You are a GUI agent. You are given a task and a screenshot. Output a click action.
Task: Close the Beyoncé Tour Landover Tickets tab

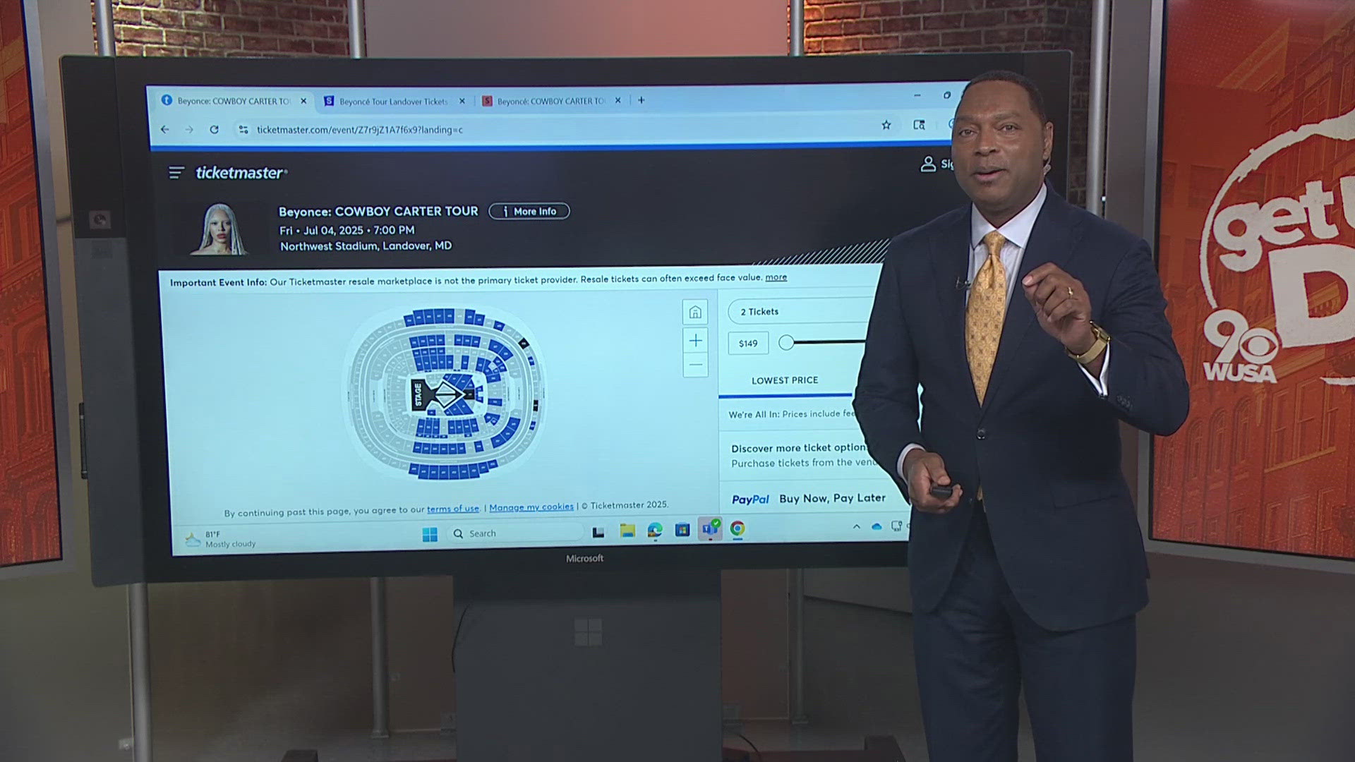[x=462, y=101]
